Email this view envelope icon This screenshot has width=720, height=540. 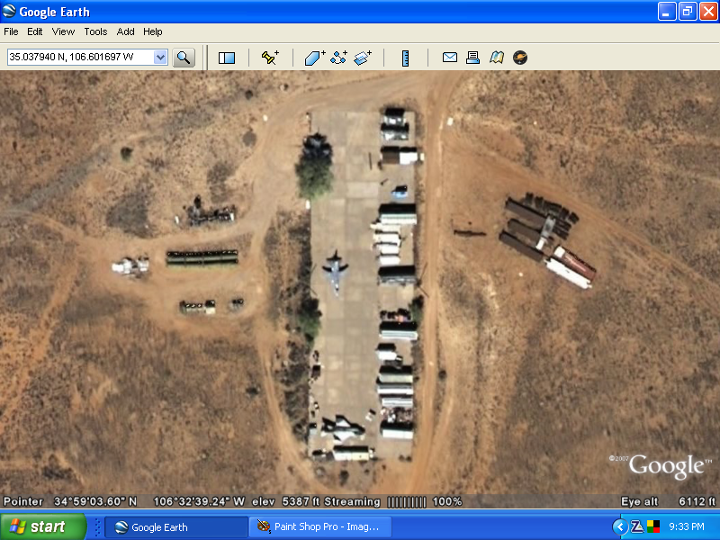(x=450, y=58)
